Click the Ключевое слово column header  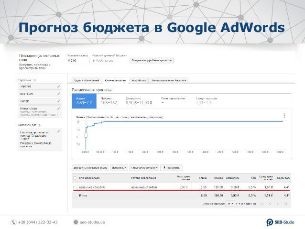pyautogui.click(x=89, y=178)
